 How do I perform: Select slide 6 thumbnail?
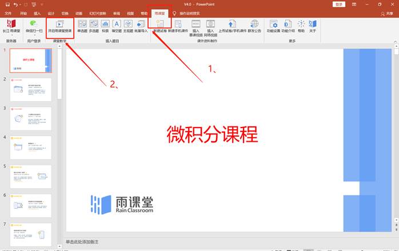(x=31, y=206)
